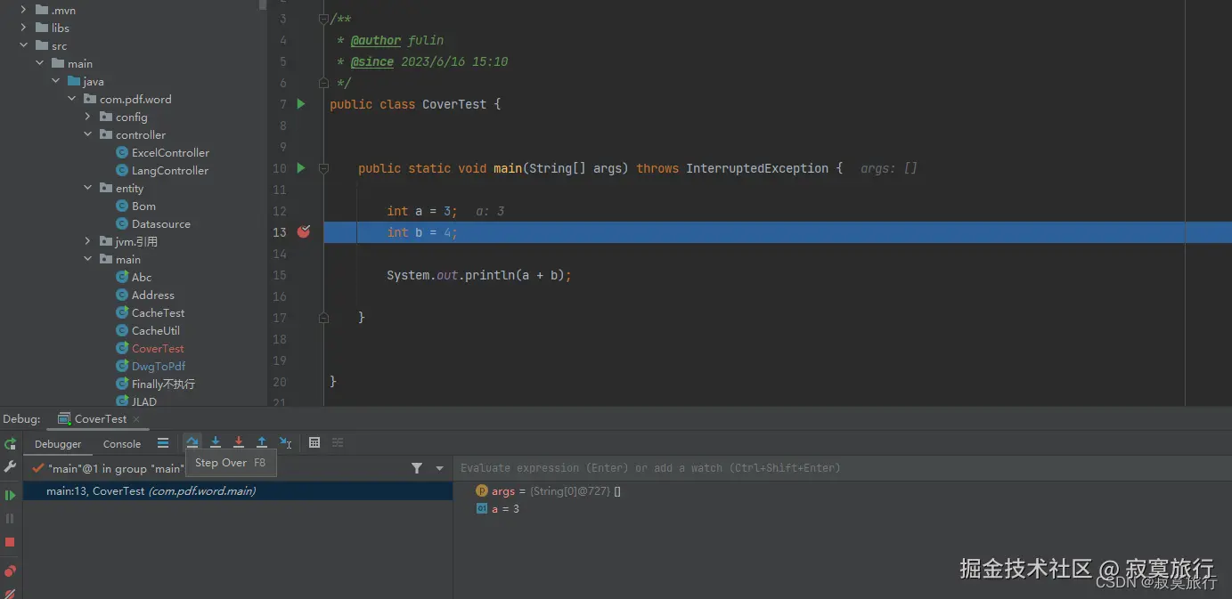Image resolution: width=1232 pixels, height=599 pixels.
Task: Click the Step Into blue arrow icon
Action: 216,442
